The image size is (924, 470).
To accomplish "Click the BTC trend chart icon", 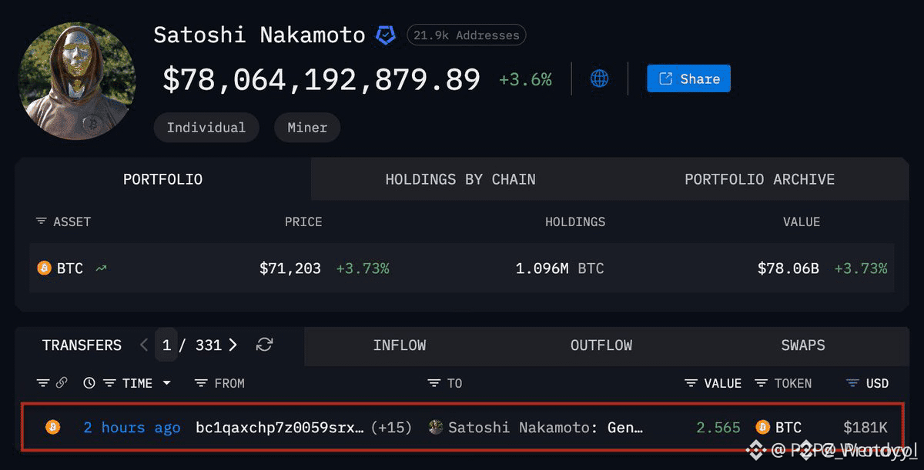I will (x=101, y=268).
